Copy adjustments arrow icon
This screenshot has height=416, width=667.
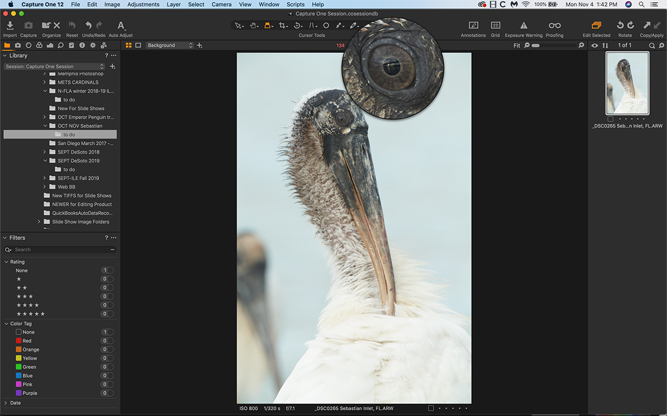646,26
